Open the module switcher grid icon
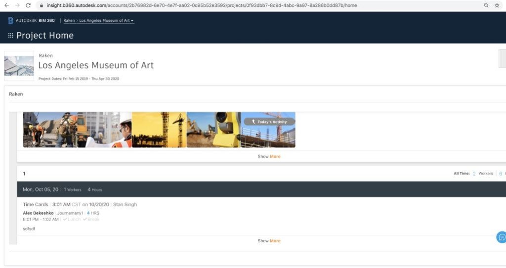Screen dimensions: 506x268 tap(11, 36)
